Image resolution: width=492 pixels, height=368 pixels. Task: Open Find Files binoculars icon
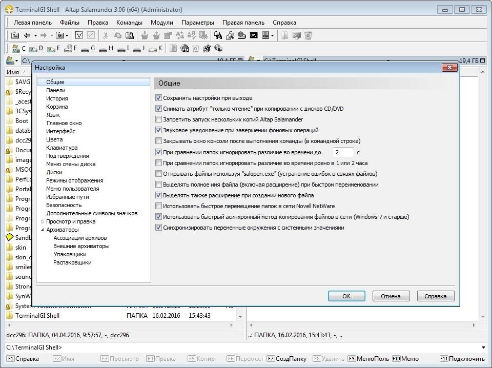click(x=218, y=35)
